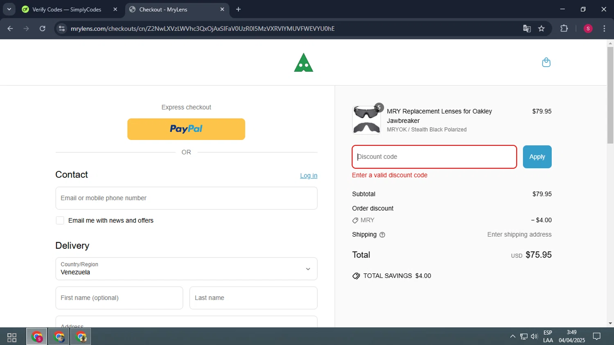The width and height of the screenshot is (614, 345).
Task: Focus the Discount code field
Action: click(434, 157)
